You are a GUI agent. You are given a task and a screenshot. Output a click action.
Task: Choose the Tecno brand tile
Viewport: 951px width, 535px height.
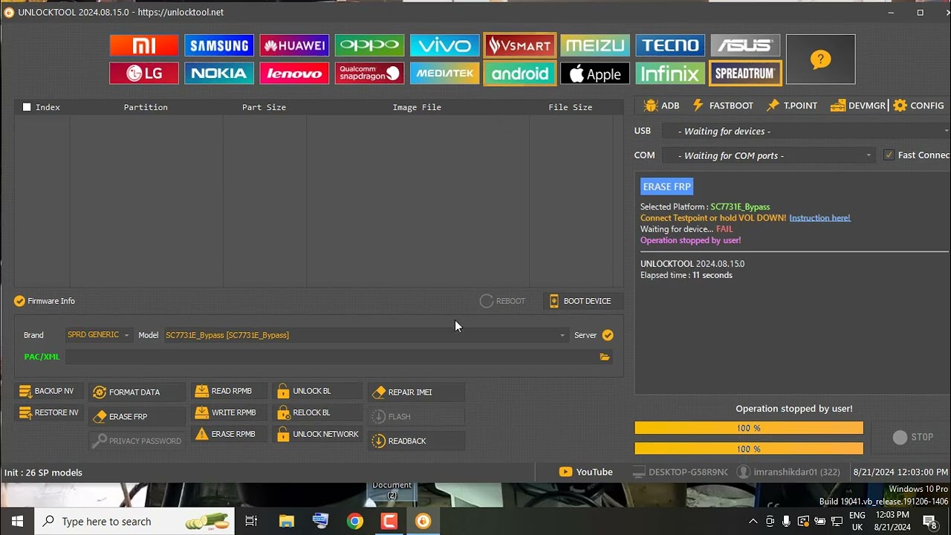click(x=670, y=45)
